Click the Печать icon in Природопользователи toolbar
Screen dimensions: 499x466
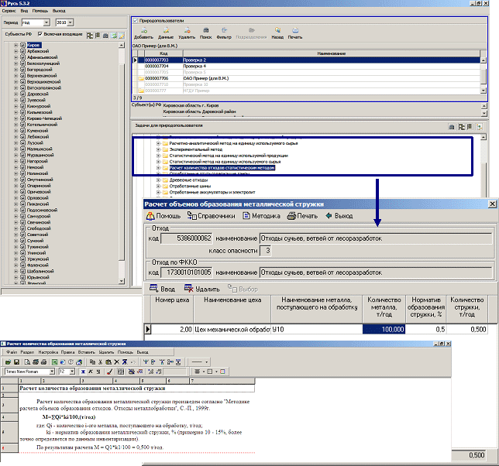point(295,33)
